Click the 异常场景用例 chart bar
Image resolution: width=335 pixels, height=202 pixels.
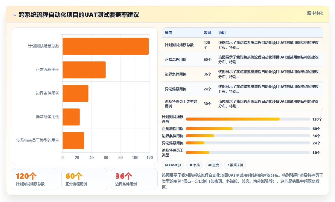pyautogui.click(x=71, y=117)
